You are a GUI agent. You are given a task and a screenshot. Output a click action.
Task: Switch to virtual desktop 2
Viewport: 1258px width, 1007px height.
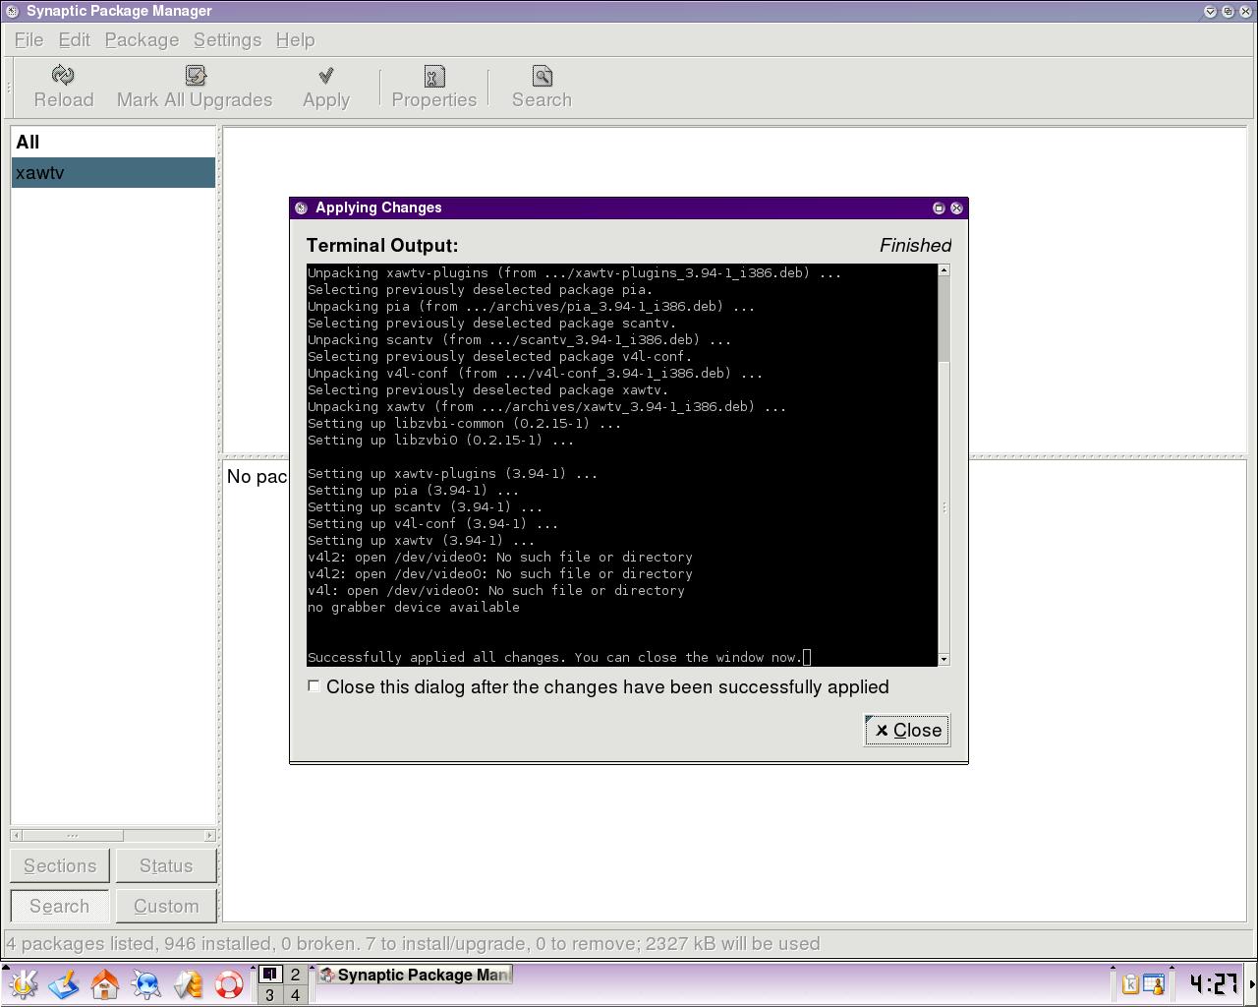[x=295, y=975]
